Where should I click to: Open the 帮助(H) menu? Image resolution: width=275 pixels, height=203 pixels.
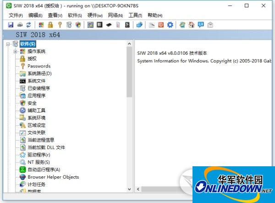155,15
